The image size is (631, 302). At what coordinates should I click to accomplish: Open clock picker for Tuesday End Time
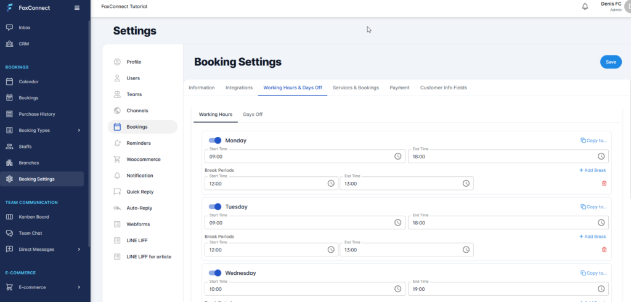tap(601, 223)
